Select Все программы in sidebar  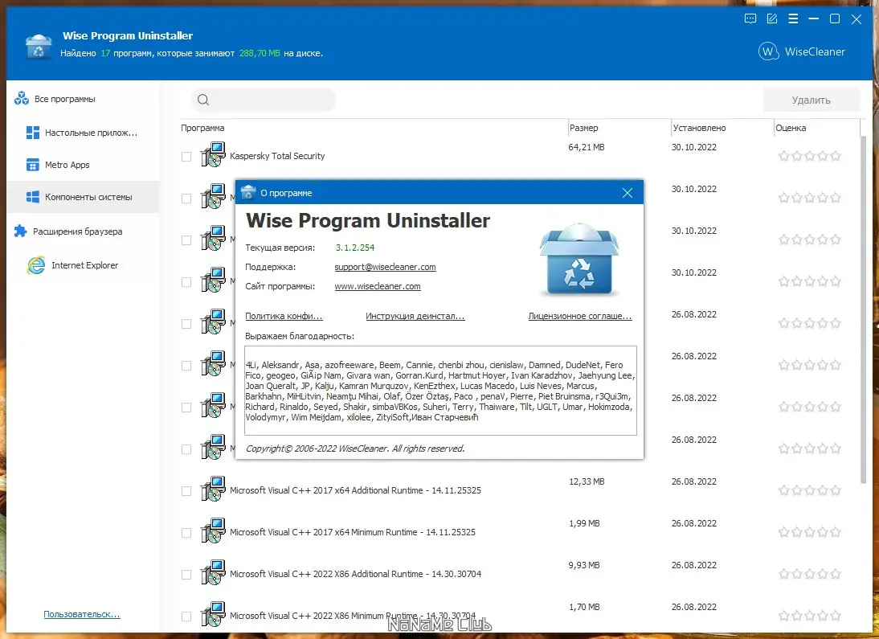[55, 99]
